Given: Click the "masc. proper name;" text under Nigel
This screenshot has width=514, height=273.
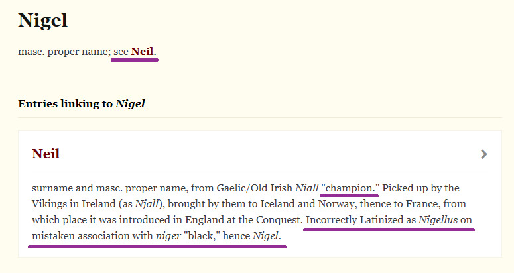Looking at the screenshot, I should tap(64, 52).
